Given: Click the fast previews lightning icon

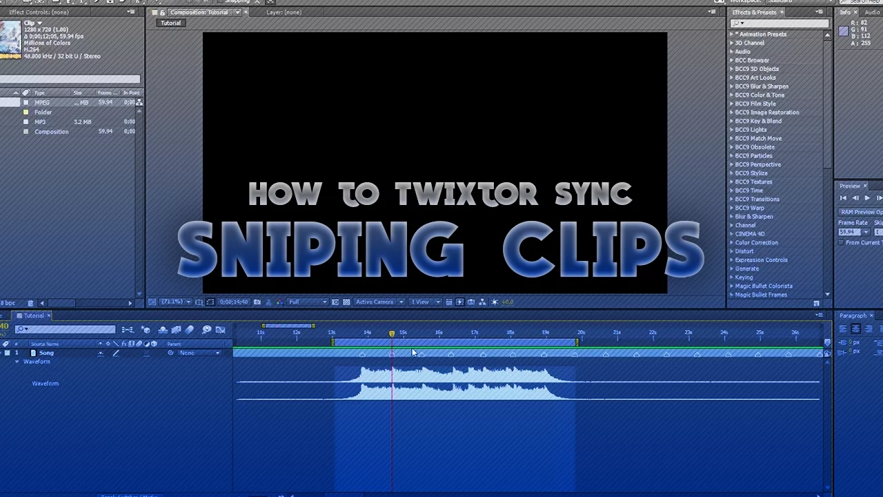Looking at the screenshot, I should tap(459, 302).
